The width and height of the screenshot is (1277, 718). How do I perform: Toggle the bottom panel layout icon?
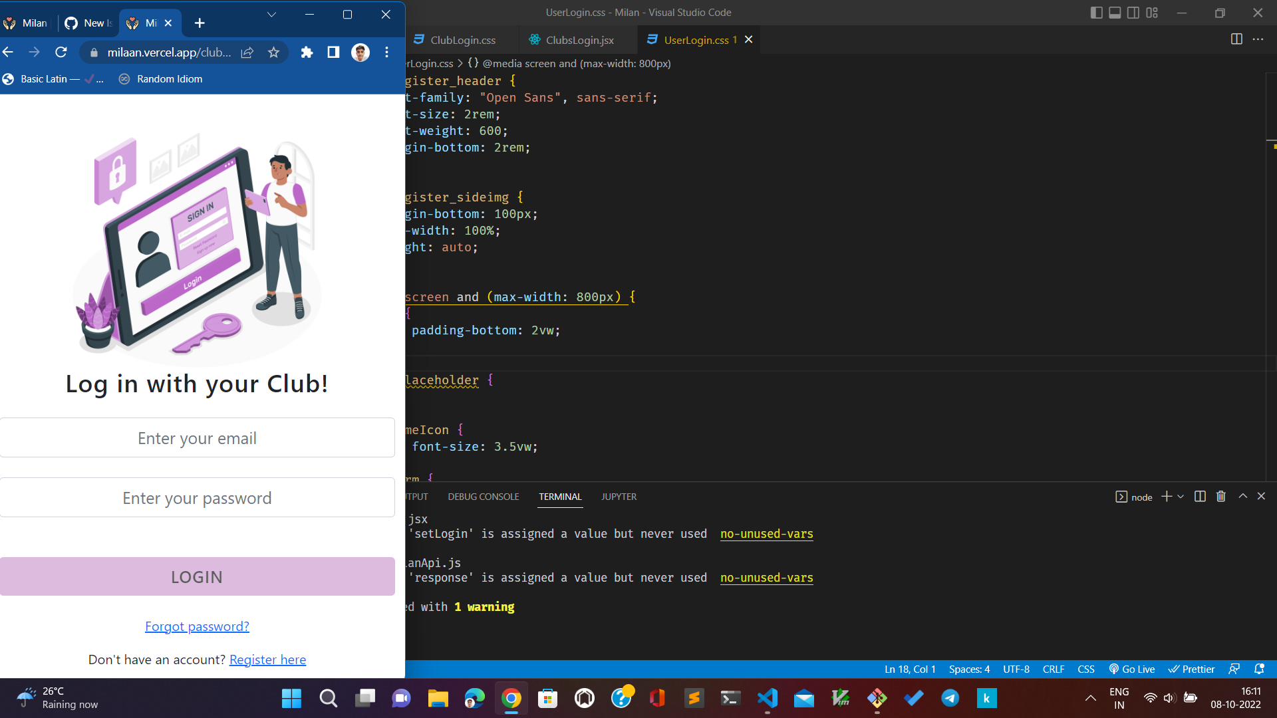(1115, 13)
